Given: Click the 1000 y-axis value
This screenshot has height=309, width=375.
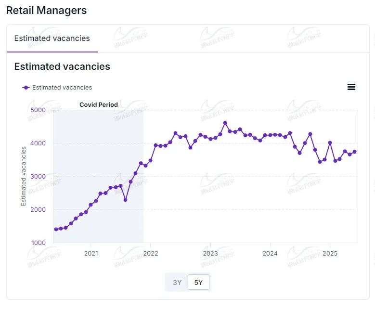Looking at the screenshot, I should point(39,243).
